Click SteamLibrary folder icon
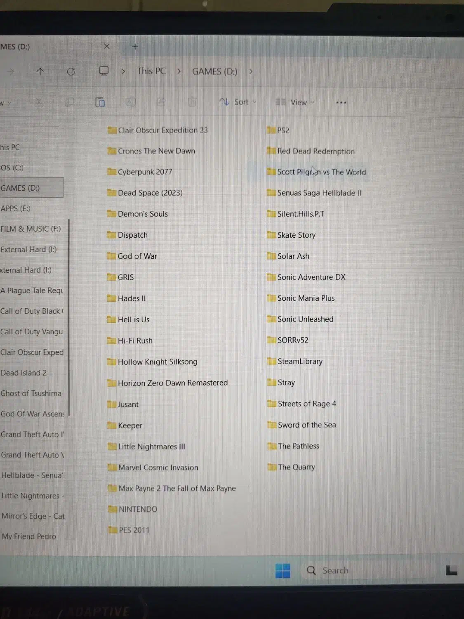Viewport: 464px width, 619px height. click(x=271, y=361)
